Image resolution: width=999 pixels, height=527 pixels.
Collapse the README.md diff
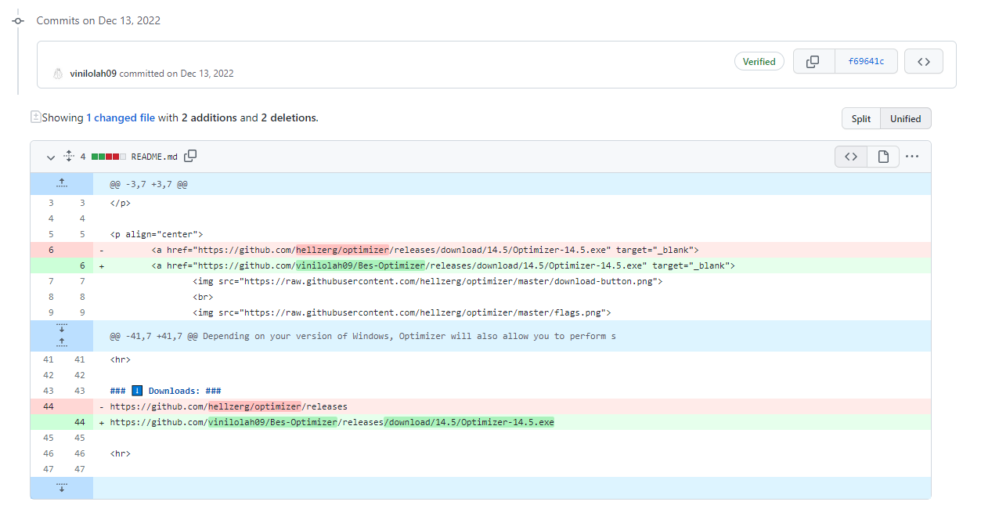[x=50, y=157]
